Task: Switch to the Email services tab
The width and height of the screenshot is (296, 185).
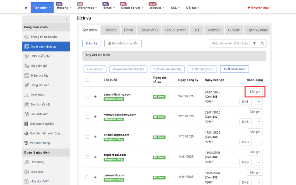Action: [x=128, y=30]
